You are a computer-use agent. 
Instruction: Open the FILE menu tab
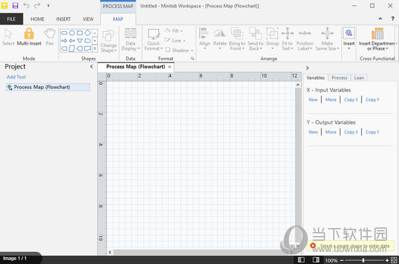point(11,19)
